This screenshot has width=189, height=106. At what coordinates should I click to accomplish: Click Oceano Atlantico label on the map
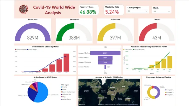[x=103, y=91]
